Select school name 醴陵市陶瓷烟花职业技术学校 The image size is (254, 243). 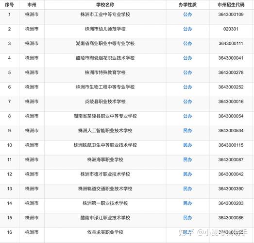click(105, 58)
